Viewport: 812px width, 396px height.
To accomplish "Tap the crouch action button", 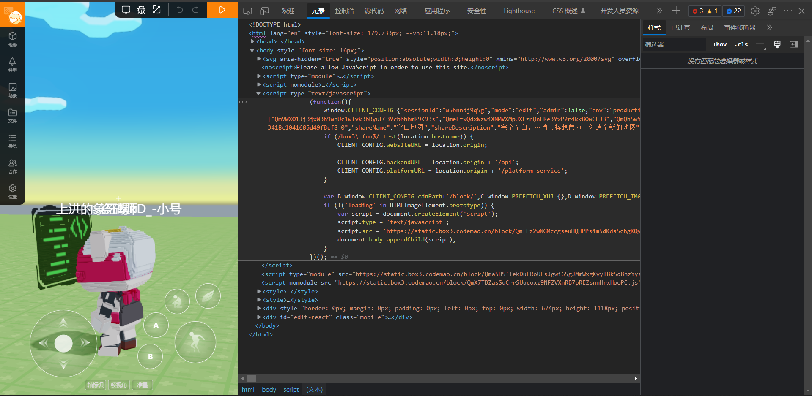I will pos(177,301).
